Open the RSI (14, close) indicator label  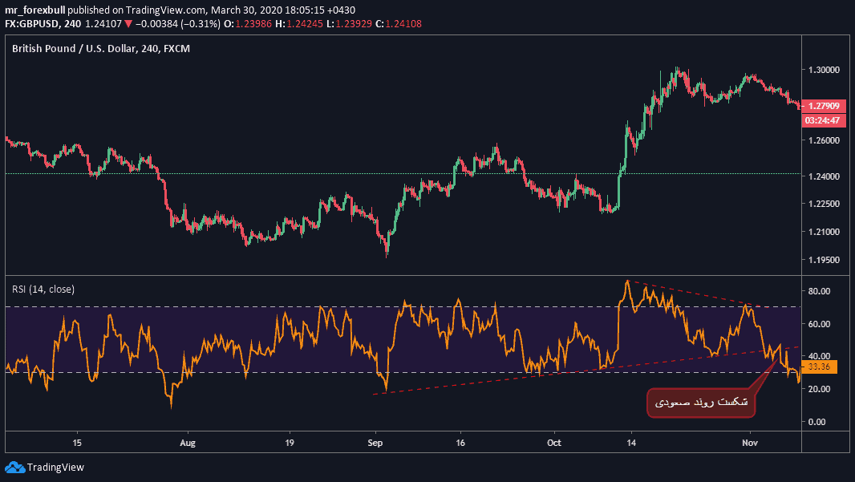click(43, 289)
